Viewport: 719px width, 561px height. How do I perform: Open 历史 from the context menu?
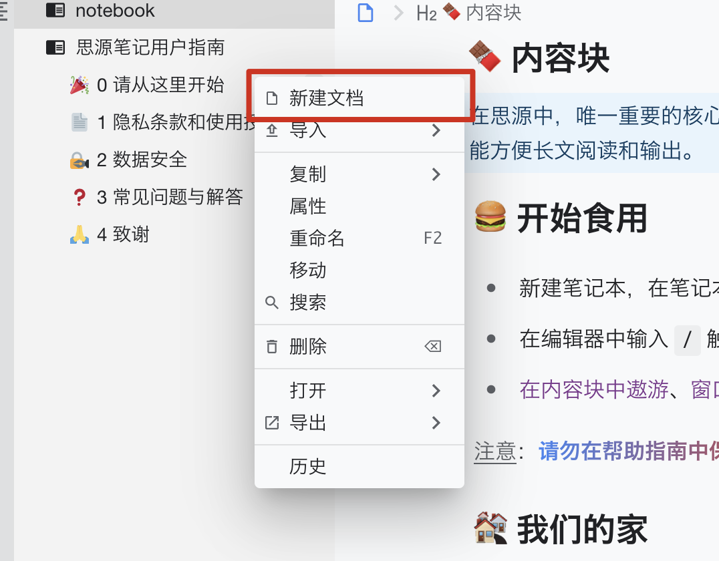(x=359, y=467)
